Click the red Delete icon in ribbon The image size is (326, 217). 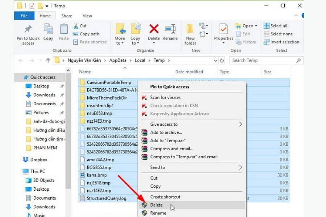(154, 29)
